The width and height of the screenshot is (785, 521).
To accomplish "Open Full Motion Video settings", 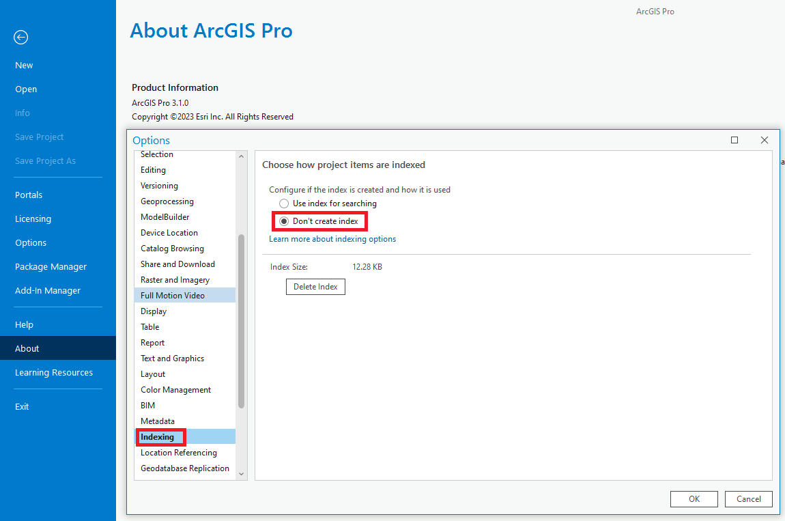I will pyautogui.click(x=173, y=295).
